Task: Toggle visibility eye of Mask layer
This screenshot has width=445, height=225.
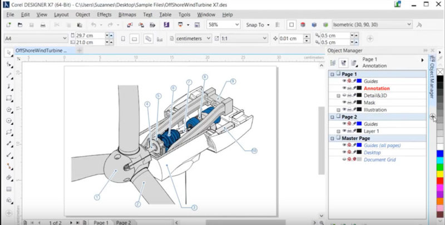Action: (x=344, y=102)
